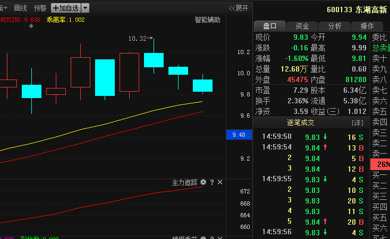
Task: Select the candle marked with 10.32 high
Action: [154, 59]
